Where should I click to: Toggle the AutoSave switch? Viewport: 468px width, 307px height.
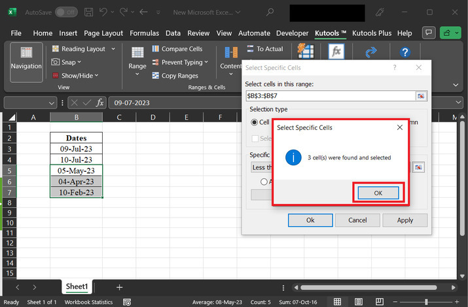tap(65, 12)
